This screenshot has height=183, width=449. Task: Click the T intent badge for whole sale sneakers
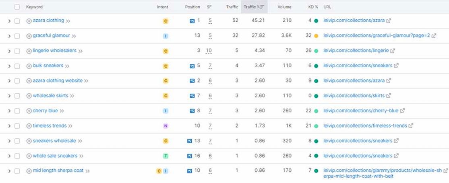[166, 156]
